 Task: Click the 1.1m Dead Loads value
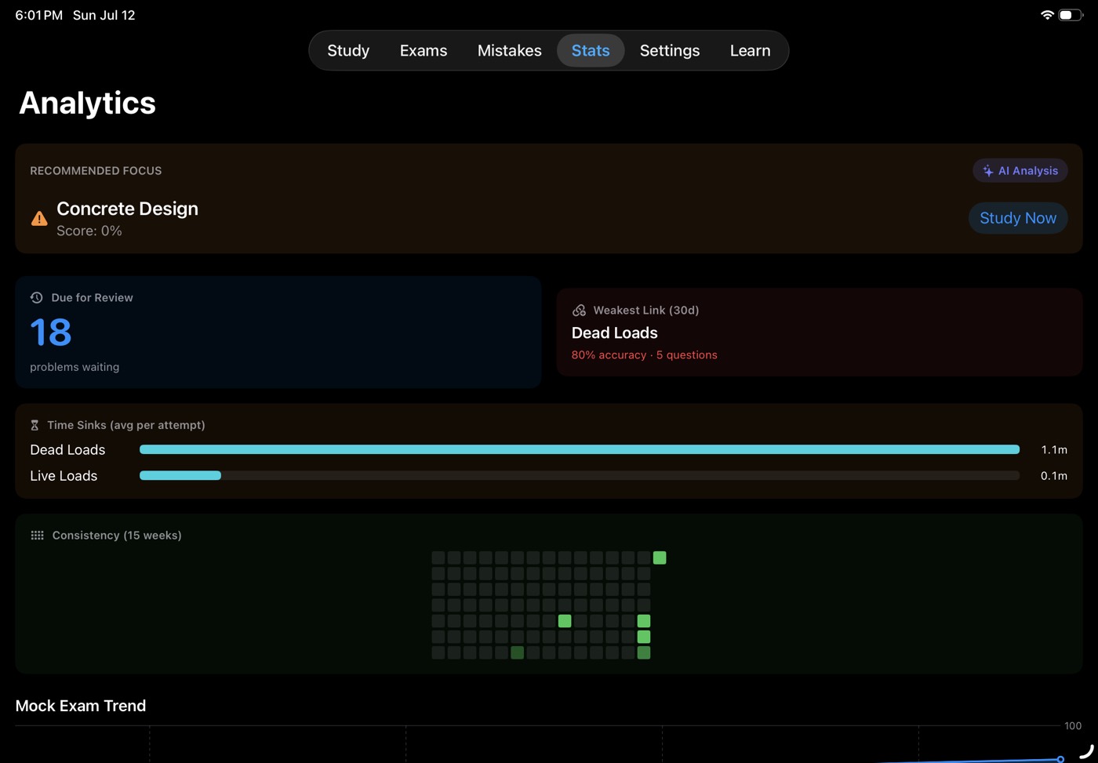click(1054, 449)
